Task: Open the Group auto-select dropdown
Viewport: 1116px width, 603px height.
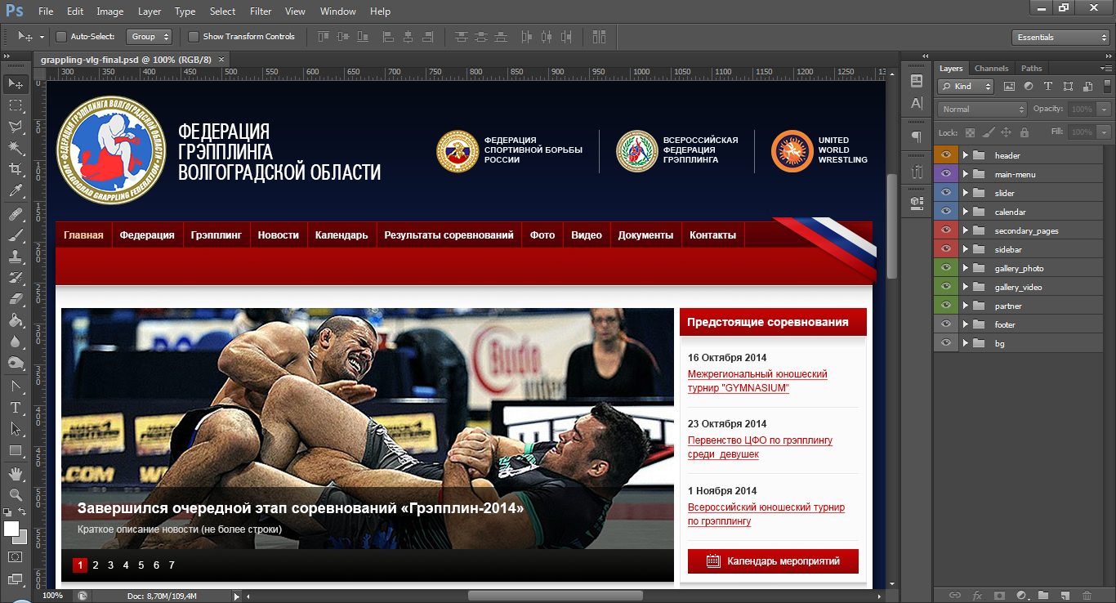Action: (150, 37)
